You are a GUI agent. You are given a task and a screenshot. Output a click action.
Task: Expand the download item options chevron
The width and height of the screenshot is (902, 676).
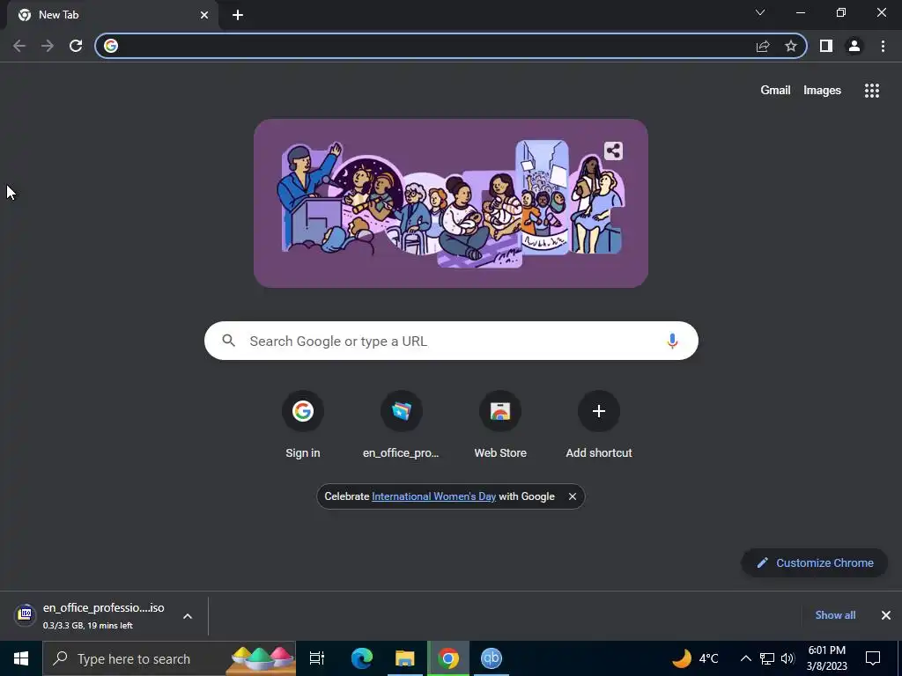point(188,616)
